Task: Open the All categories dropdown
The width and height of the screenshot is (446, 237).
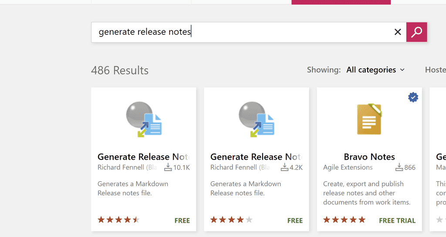Action: (x=375, y=70)
